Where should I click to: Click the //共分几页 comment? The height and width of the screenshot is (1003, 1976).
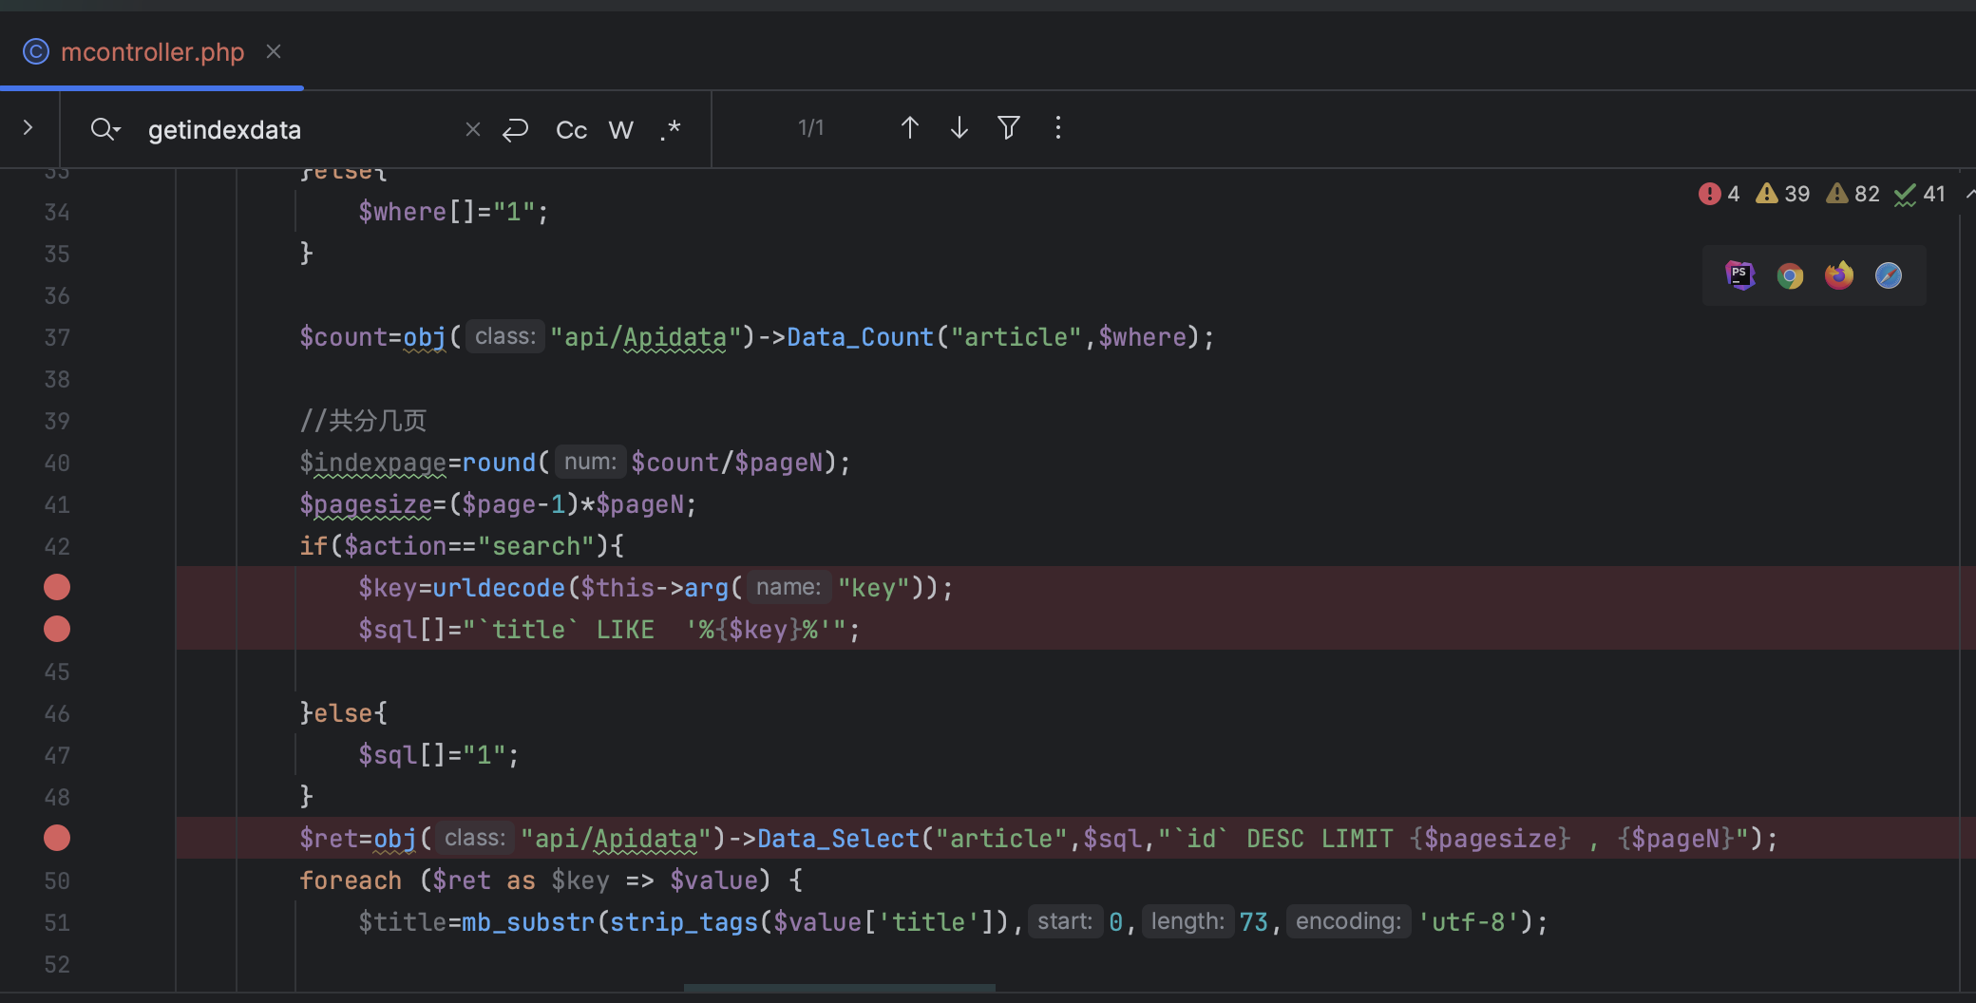[x=364, y=420]
